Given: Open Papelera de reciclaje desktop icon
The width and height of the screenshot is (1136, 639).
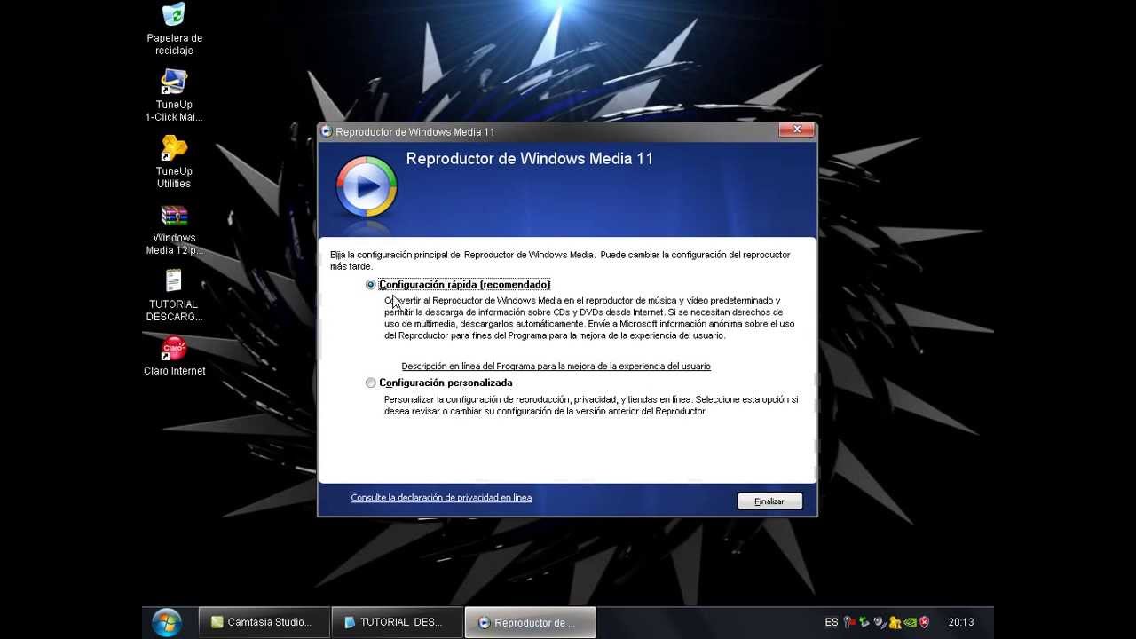Looking at the screenshot, I should [174, 29].
